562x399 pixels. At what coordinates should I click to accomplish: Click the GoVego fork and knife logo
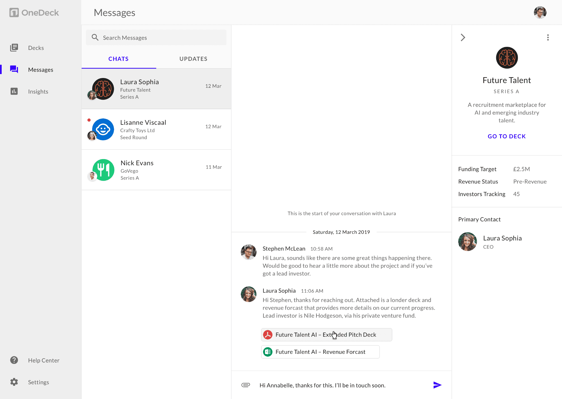(103, 170)
